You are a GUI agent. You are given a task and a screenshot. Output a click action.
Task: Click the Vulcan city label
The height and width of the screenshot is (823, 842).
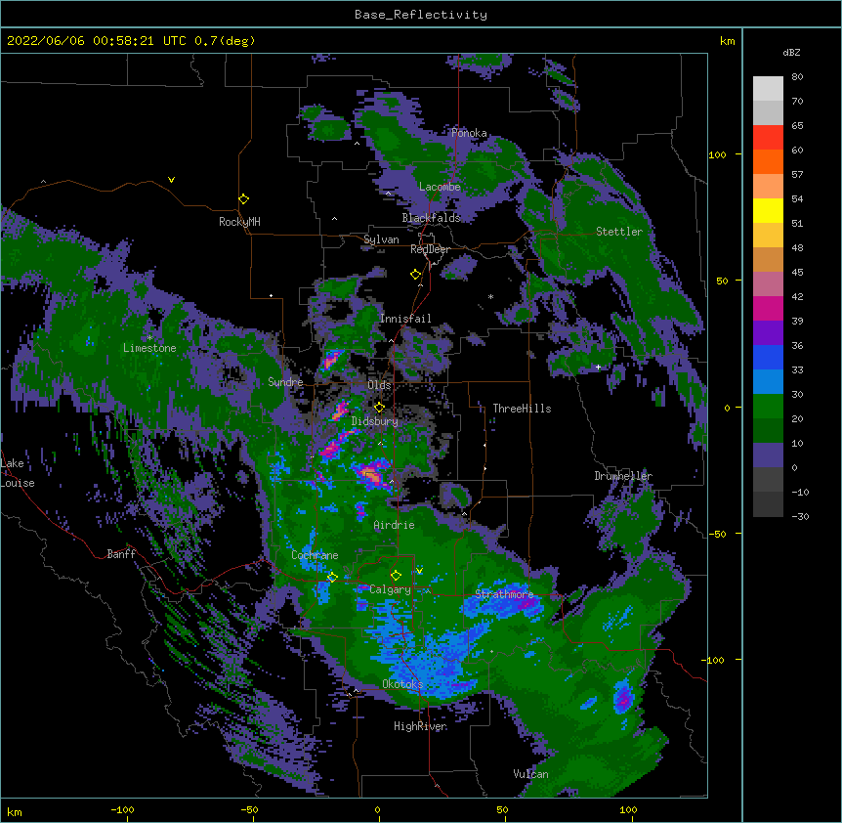pyautogui.click(x=530, y=774)
